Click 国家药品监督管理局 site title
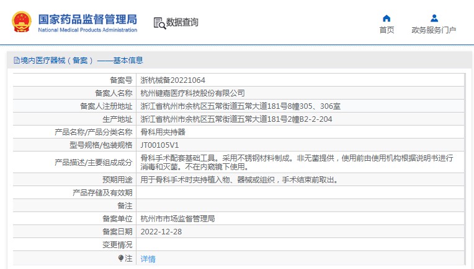Viewport: 474px width, 269px height. click(x=87, y=19)
